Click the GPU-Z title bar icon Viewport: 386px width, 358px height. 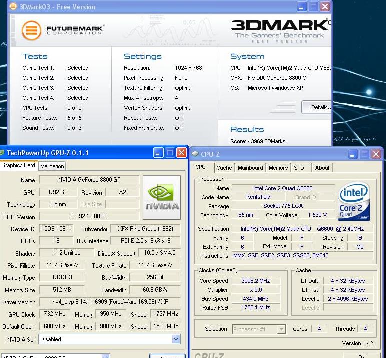[2, 153]
